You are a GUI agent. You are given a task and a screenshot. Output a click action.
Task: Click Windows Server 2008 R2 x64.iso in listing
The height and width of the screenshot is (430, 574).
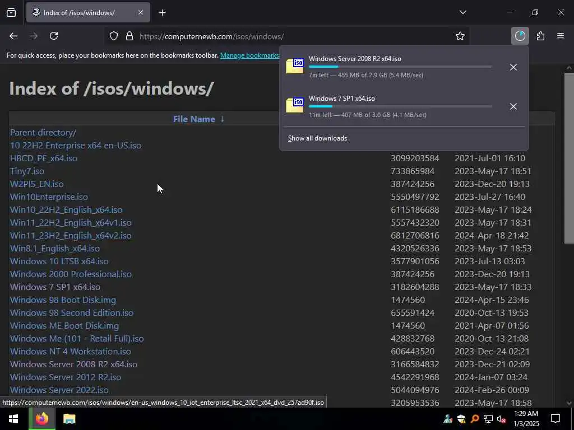click(73, 364)
